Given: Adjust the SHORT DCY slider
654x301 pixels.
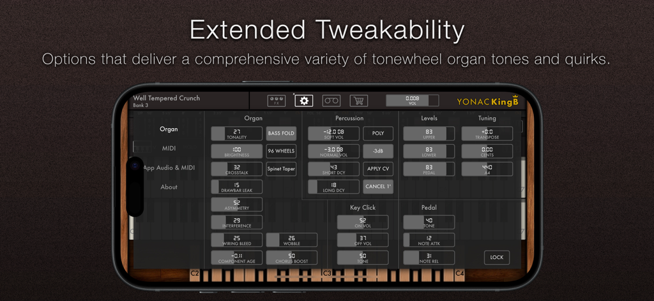Looking at the screenshot, I should click(x=333, y=168).
